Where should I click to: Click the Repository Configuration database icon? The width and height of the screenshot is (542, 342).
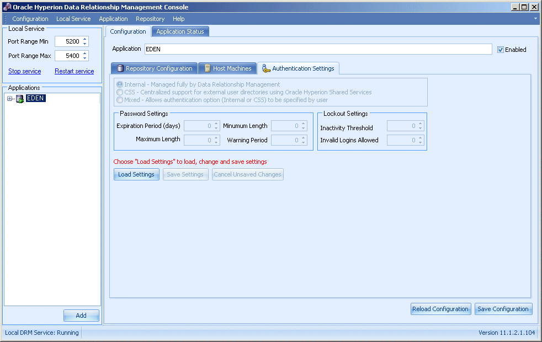click(120, 68)
